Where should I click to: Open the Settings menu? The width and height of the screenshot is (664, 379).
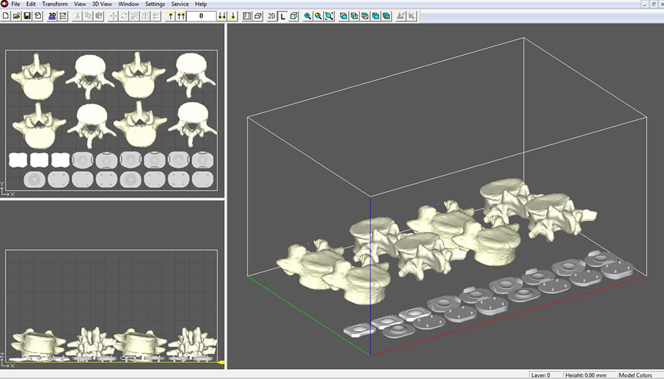coord(155,4)
